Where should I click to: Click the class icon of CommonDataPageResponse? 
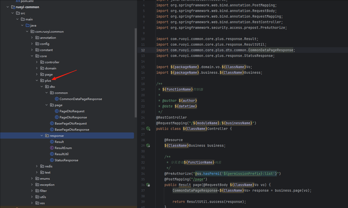point(57,99)
